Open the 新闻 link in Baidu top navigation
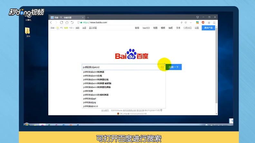 [x=137, y=28]
